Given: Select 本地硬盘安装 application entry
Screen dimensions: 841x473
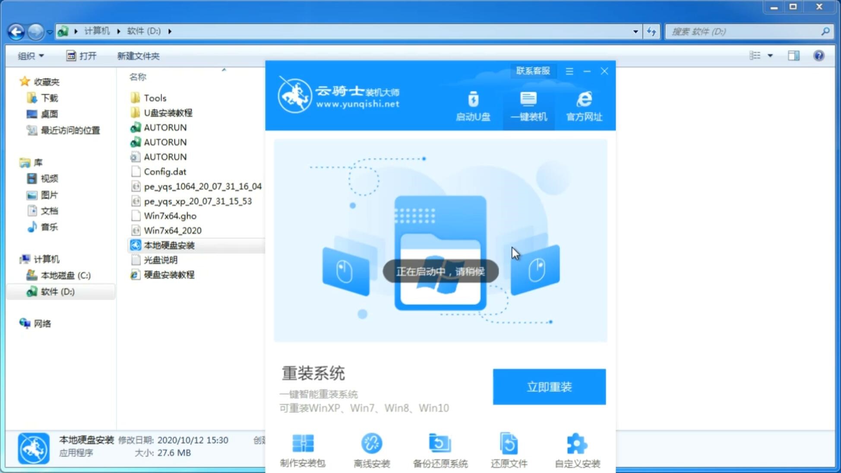Looking at the screenshot, I should click(x=168, y=244).
